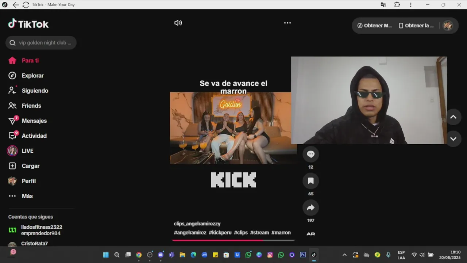Click microphone icon in system tray
The height and width of the screenshot is (263, 467).
[388, 255]
